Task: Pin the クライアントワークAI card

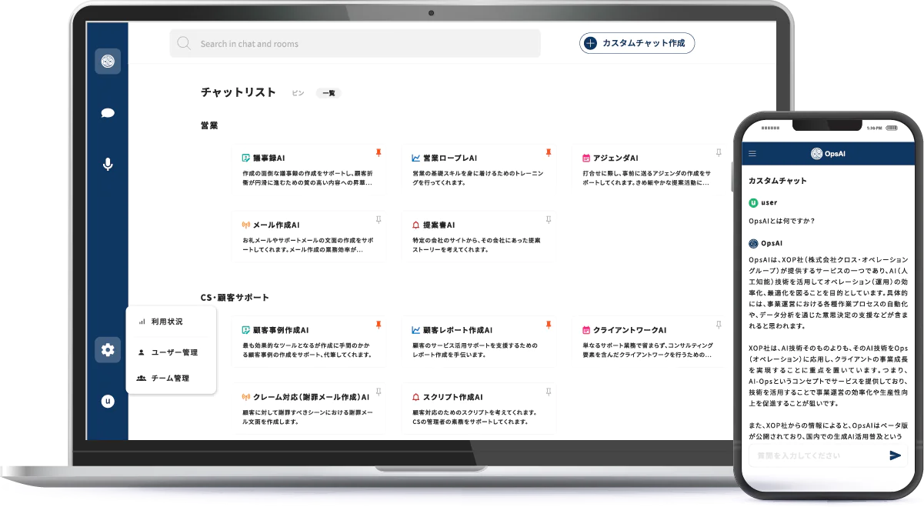Action: 719,325
